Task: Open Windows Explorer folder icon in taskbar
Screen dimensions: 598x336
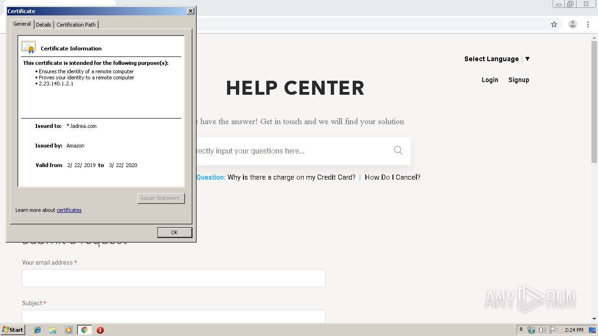Action: click(53, 330)
